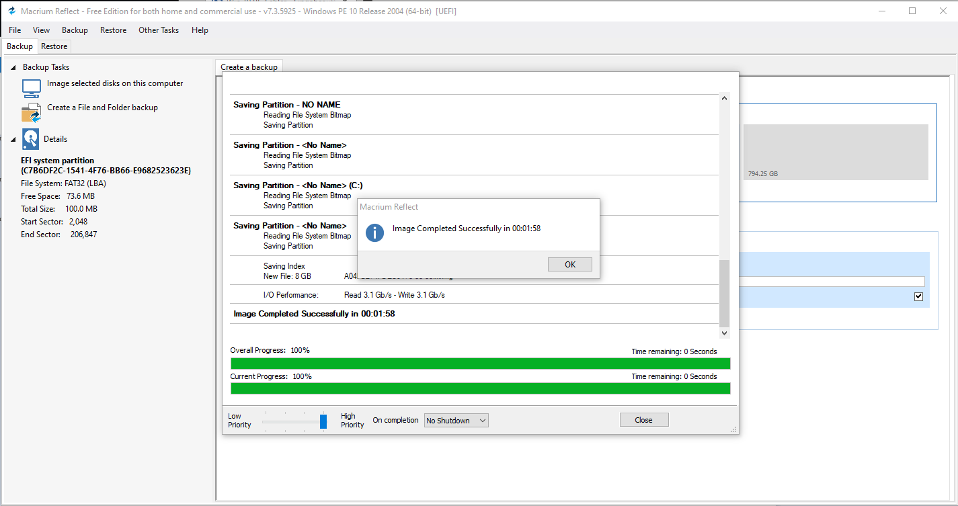The height and width of the screenshot is (506, 958).
Task: Click the info icon in the completion dialog
Action: [x=374, y=233]
